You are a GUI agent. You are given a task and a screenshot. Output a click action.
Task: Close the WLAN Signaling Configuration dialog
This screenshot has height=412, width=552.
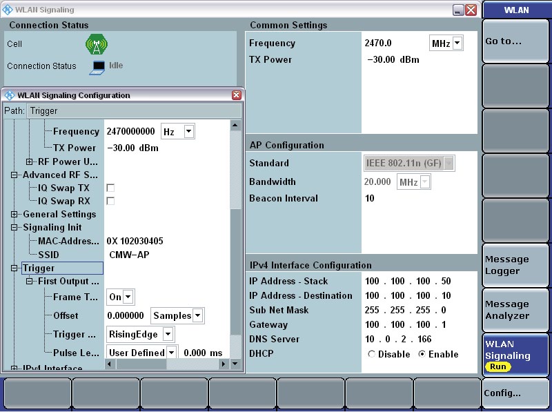click(x=237, y=95)
